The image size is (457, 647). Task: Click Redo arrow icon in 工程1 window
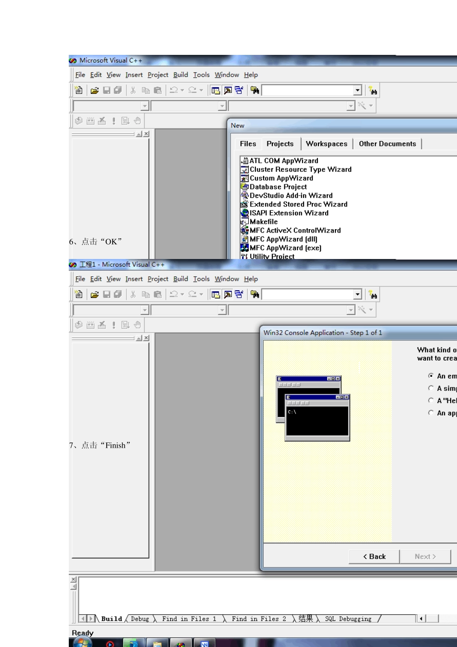[192, 294]
